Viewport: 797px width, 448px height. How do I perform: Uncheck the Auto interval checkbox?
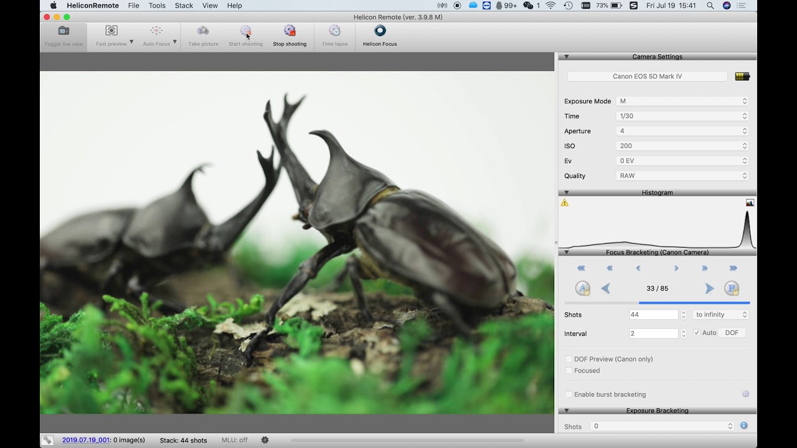pyautogui.click(x=697, y=333)
